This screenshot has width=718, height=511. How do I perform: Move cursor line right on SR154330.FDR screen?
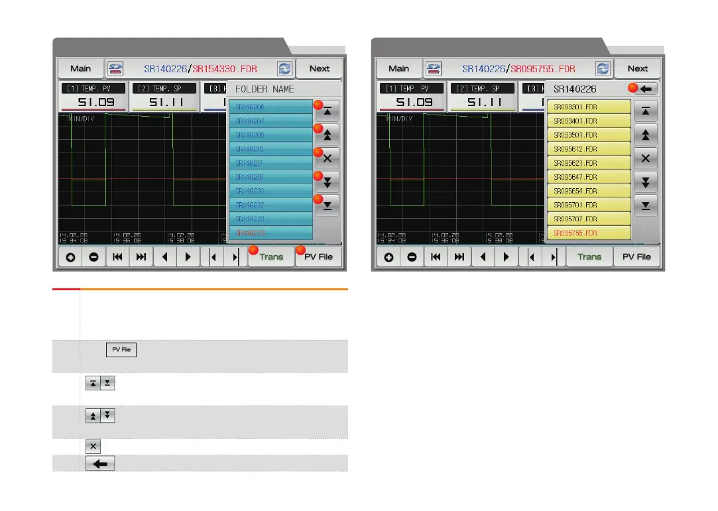pos(235,257)
